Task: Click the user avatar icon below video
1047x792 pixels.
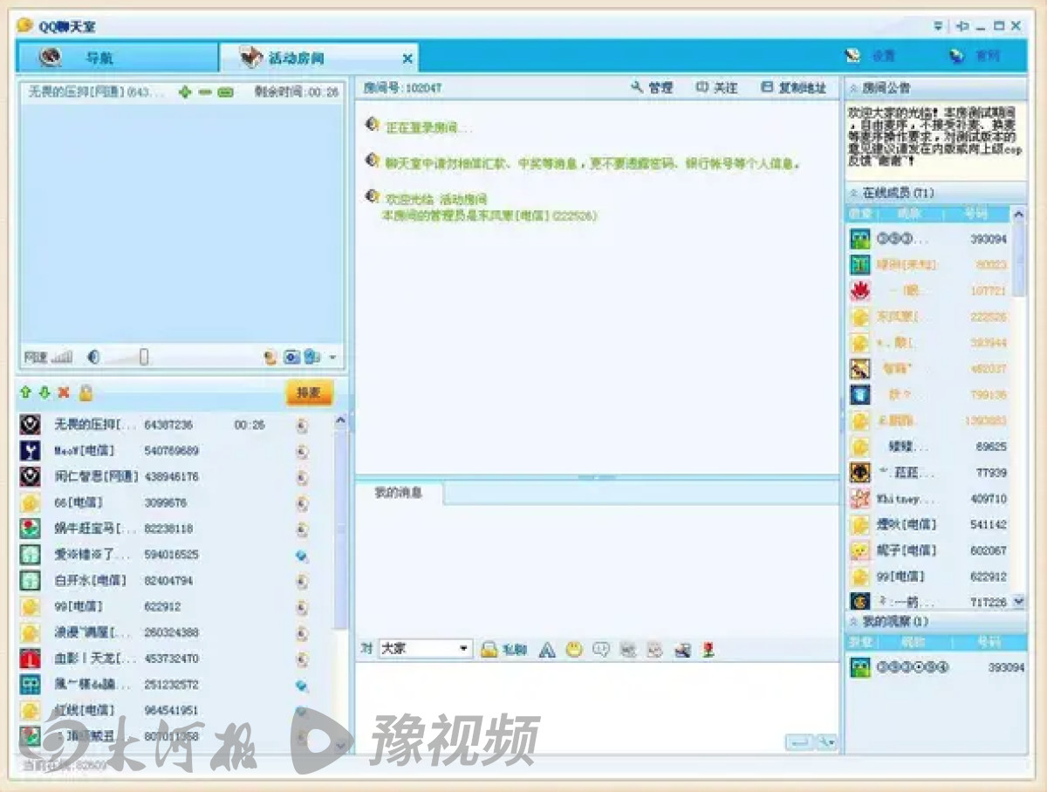Action: coord(270,357)
